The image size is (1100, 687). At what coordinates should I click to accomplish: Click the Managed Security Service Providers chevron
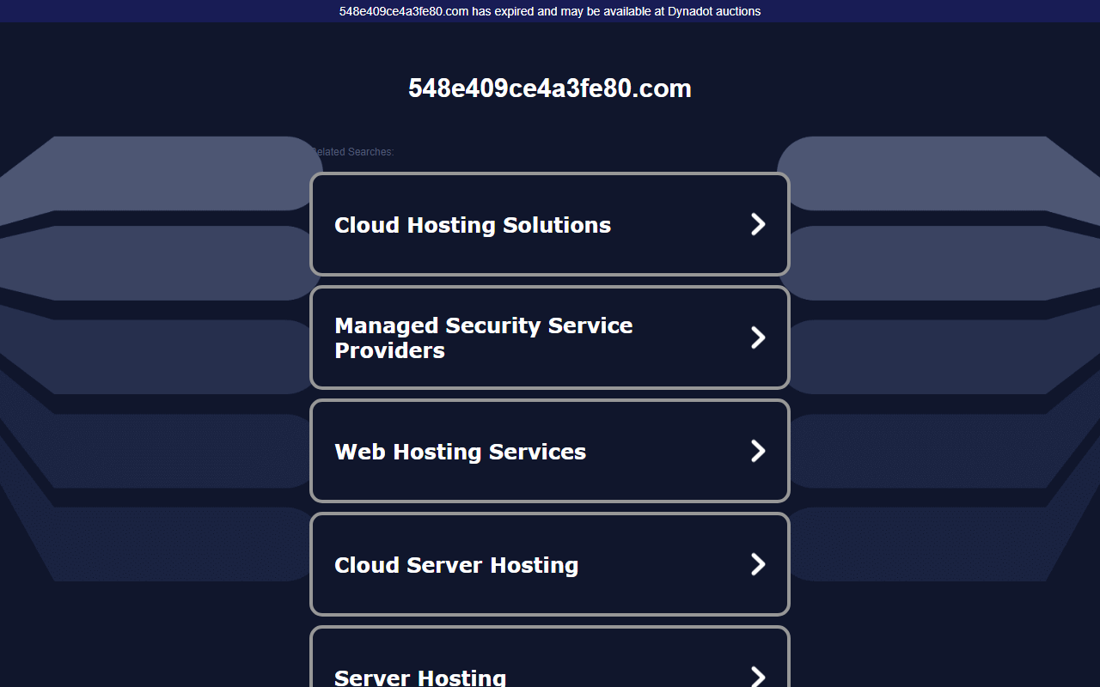[x=758, y=337]
